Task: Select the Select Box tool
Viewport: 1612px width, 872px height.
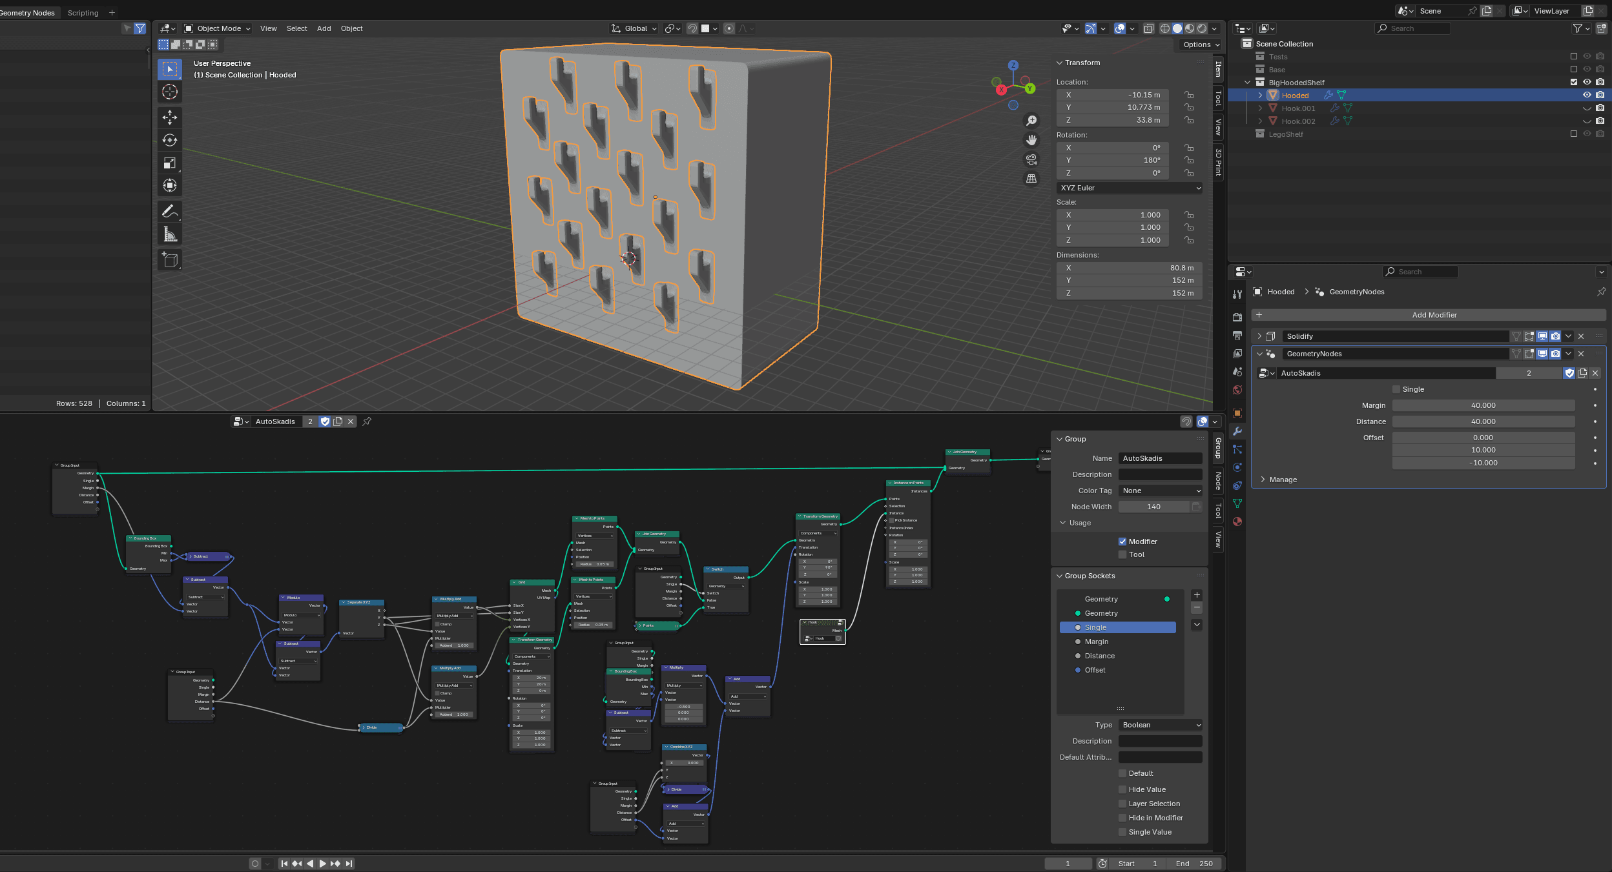Action: point(170,69)
